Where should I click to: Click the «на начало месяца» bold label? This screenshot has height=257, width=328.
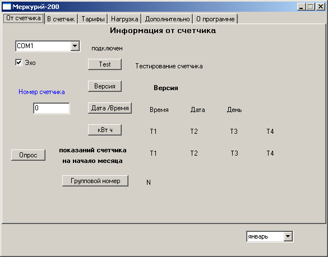tap(93, 161)
